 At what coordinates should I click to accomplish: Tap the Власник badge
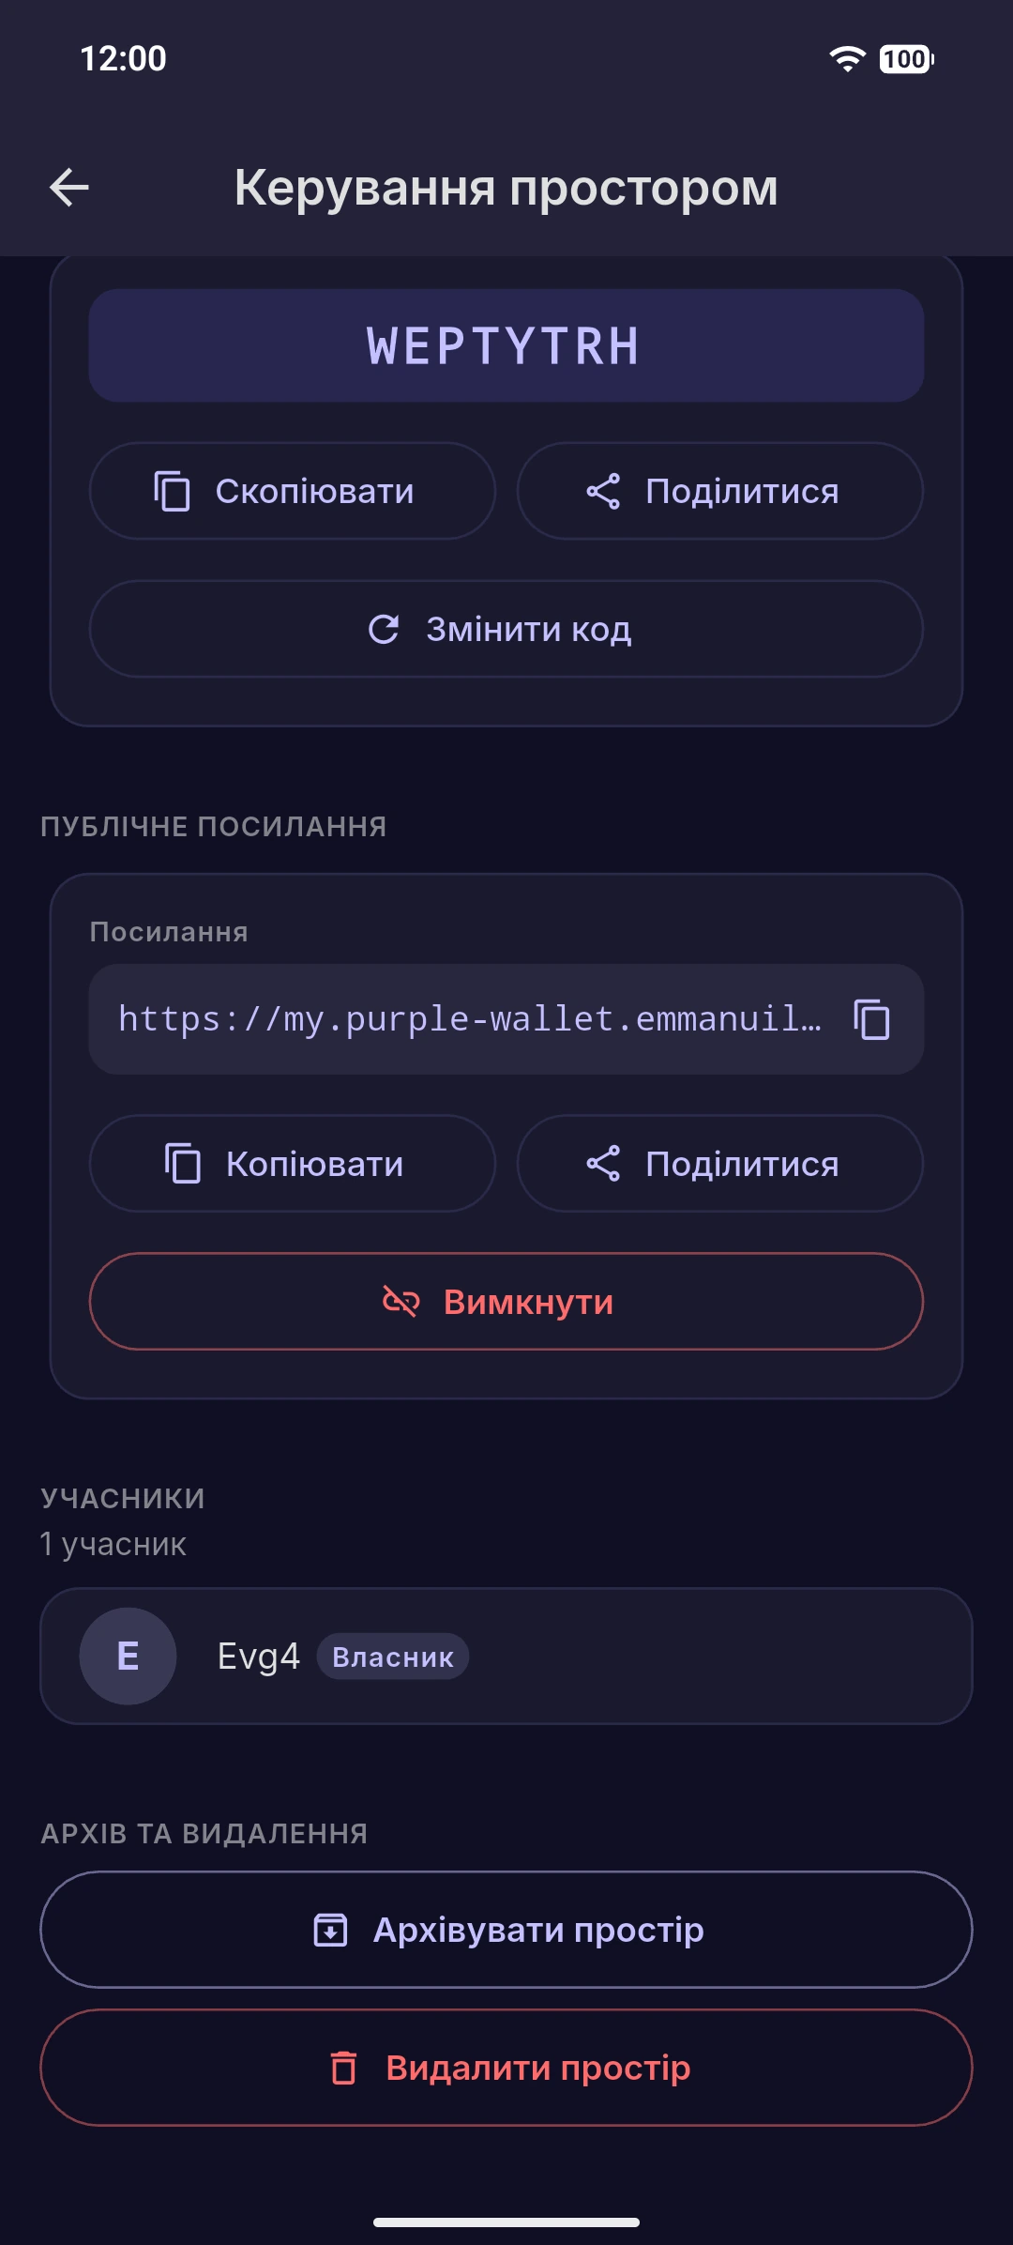click(x=393, y=1657)
